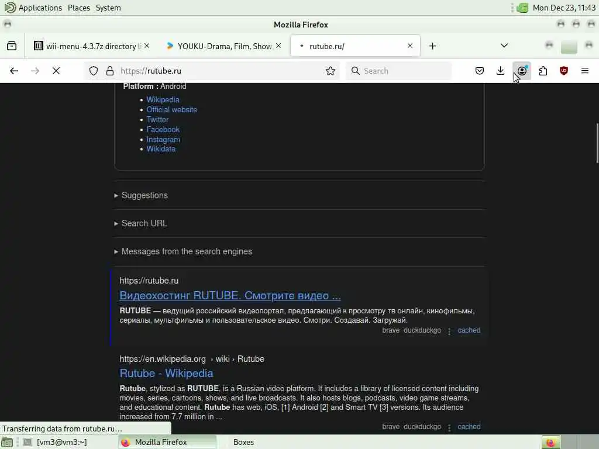Close the wii-menu directory tab

point(147,46)
